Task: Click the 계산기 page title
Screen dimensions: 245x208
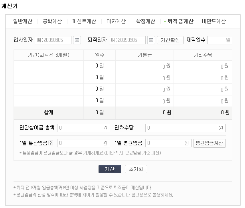Action: [x=9, y=6]
